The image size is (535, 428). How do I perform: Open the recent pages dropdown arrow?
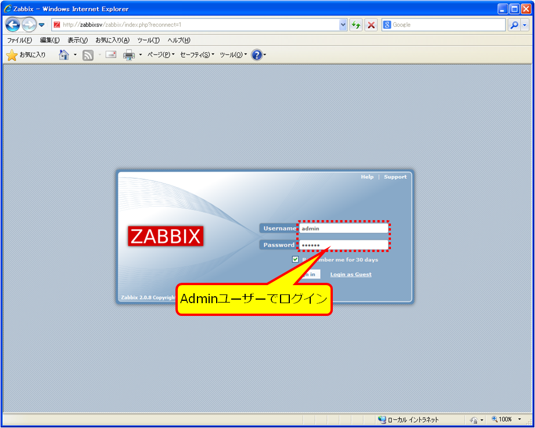42,25
